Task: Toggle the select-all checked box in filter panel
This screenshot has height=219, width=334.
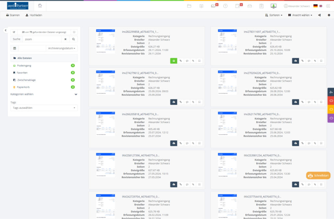Action: pos(14,32)
